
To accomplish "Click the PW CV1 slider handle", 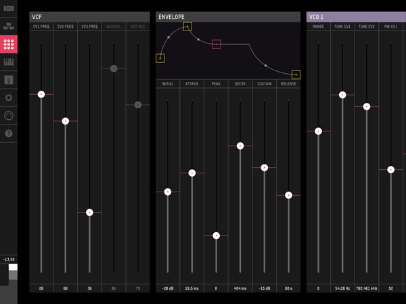I will pos(390,170).
